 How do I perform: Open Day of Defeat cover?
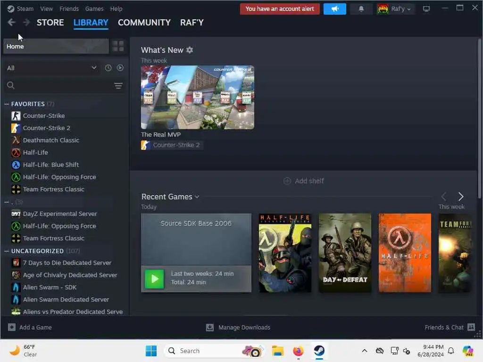coord(345,253)
